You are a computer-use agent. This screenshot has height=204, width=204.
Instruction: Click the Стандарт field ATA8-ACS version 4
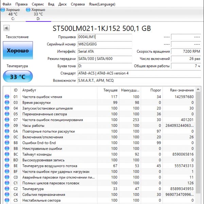[139, 73]
